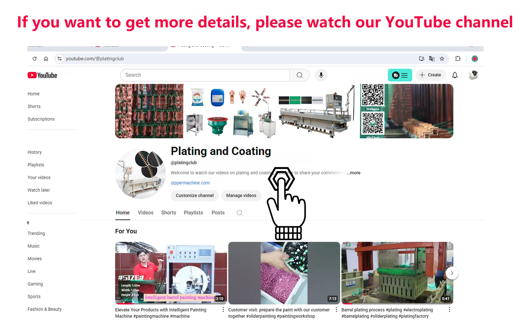This screenshot has width=522, height=333.
Task: Click the browser home icon
Action: pyautogui.click(x=46, y=59)
